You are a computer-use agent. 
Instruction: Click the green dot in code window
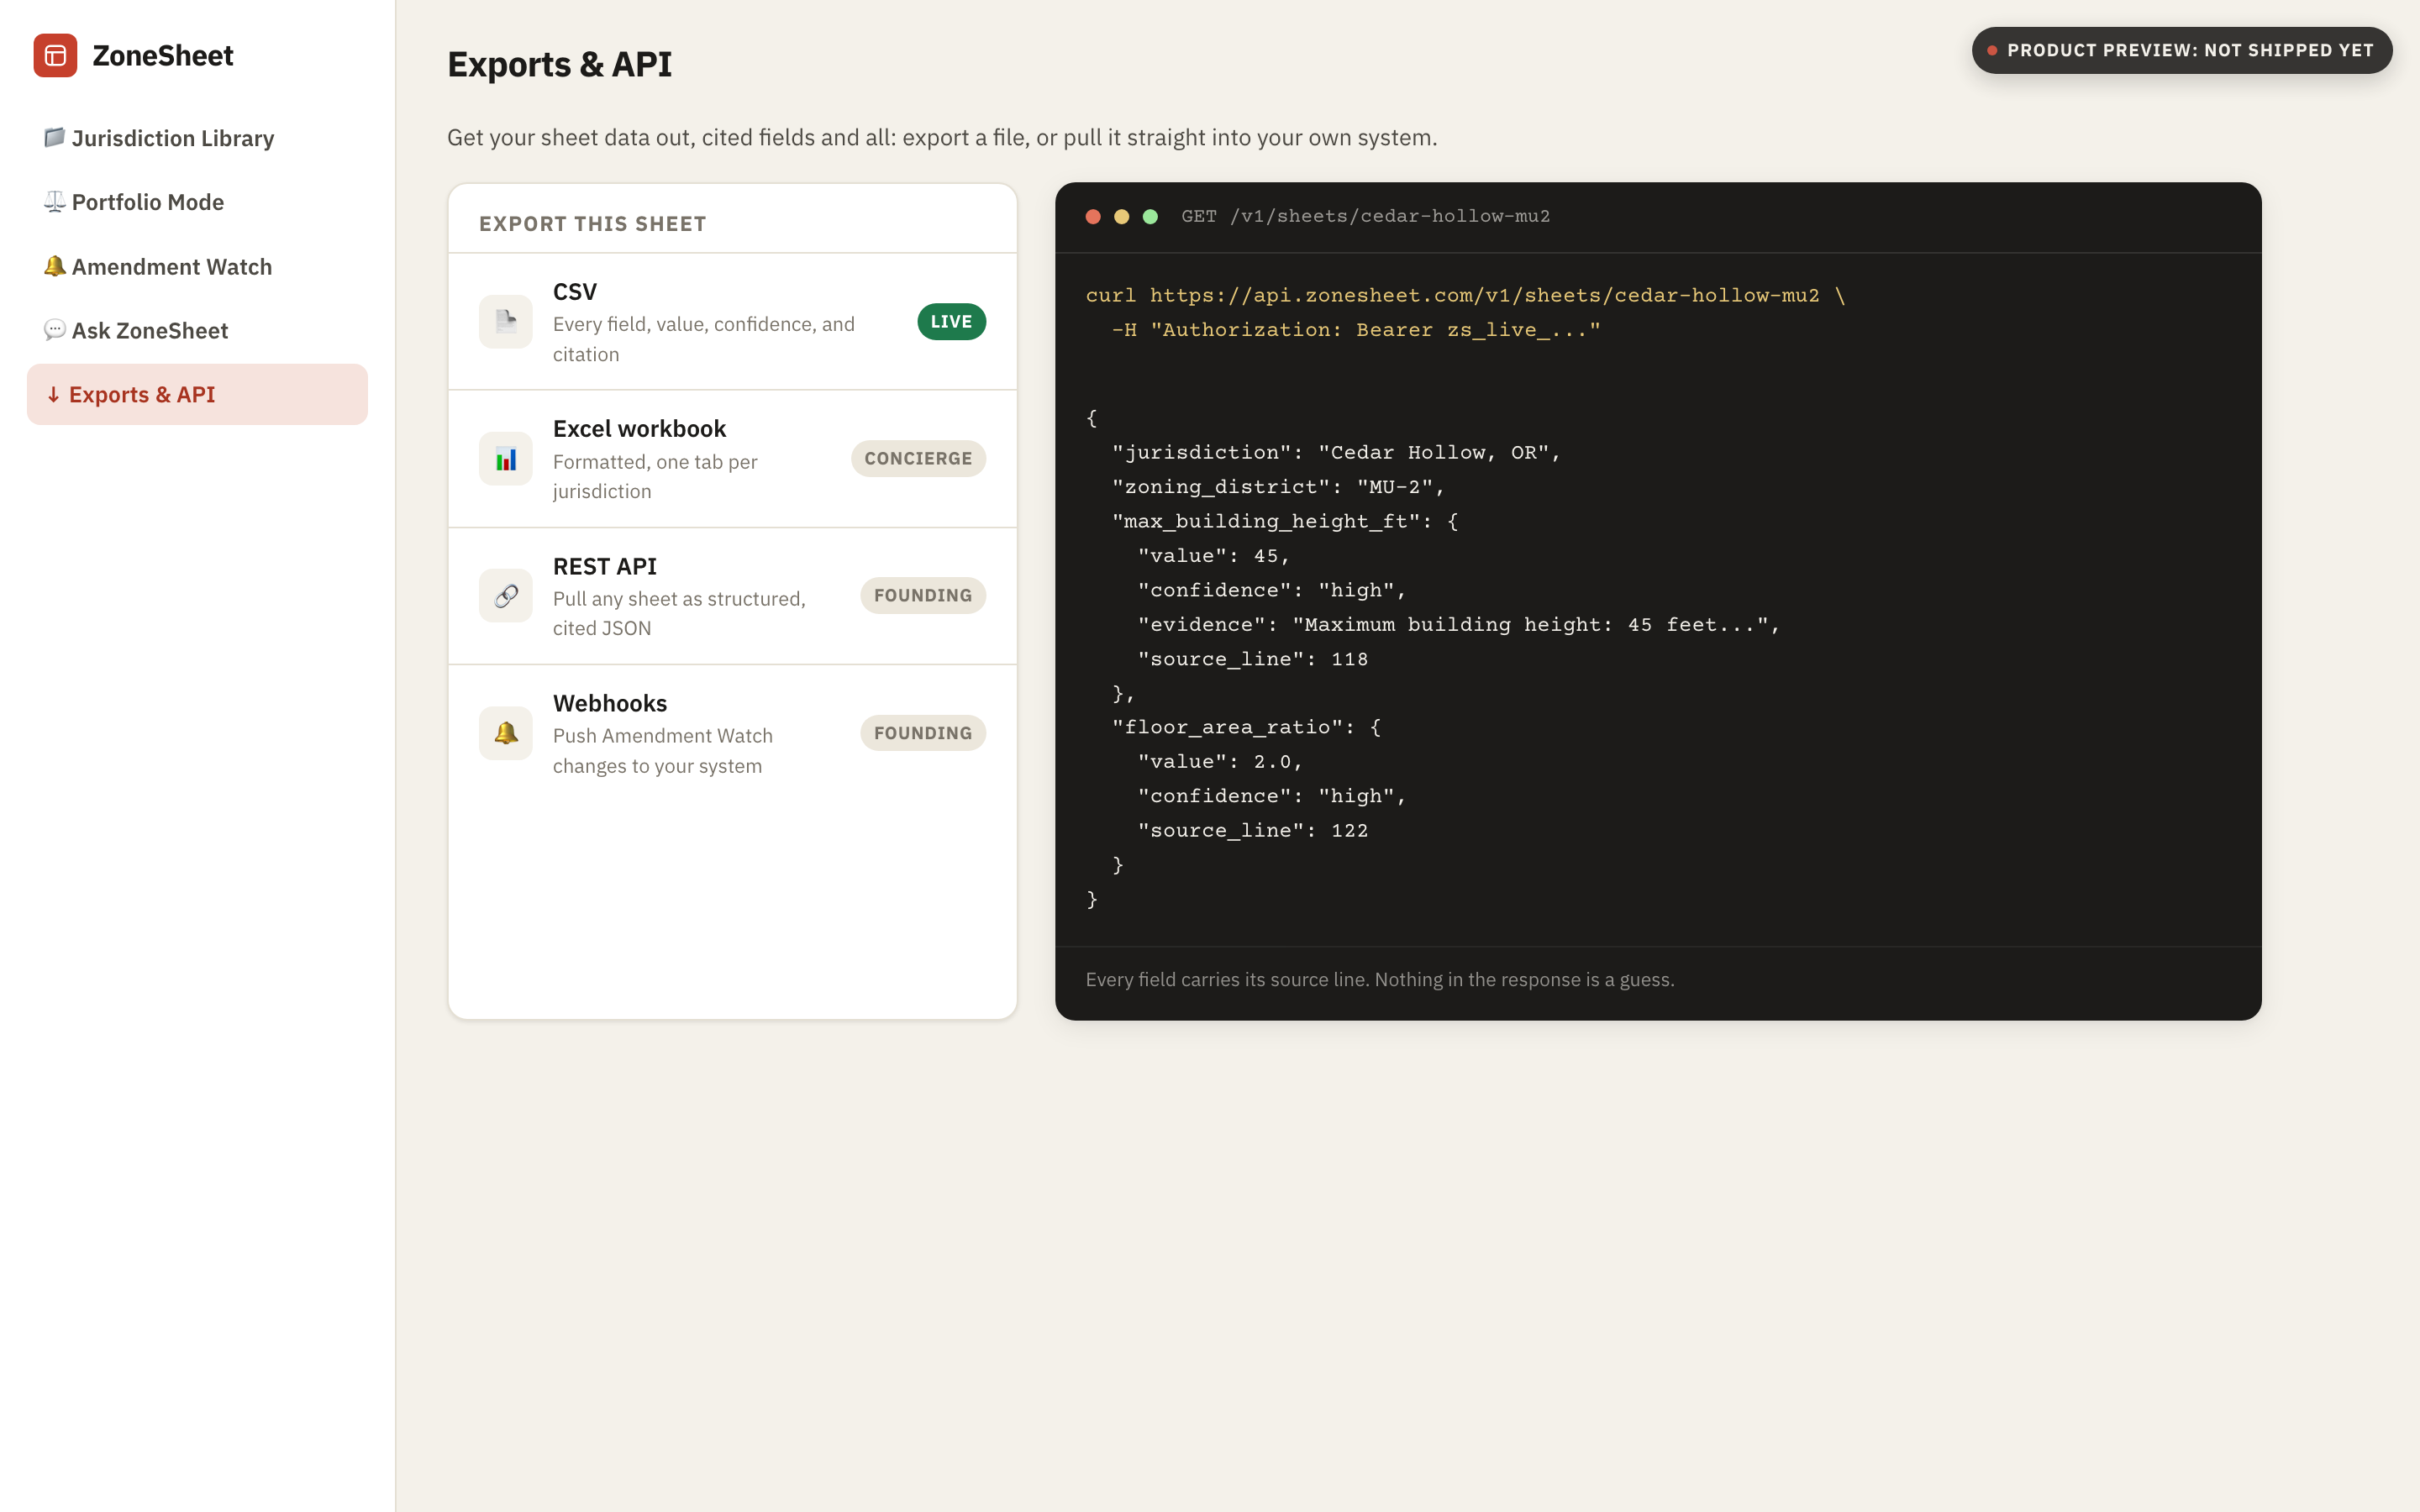[1150, 216]
